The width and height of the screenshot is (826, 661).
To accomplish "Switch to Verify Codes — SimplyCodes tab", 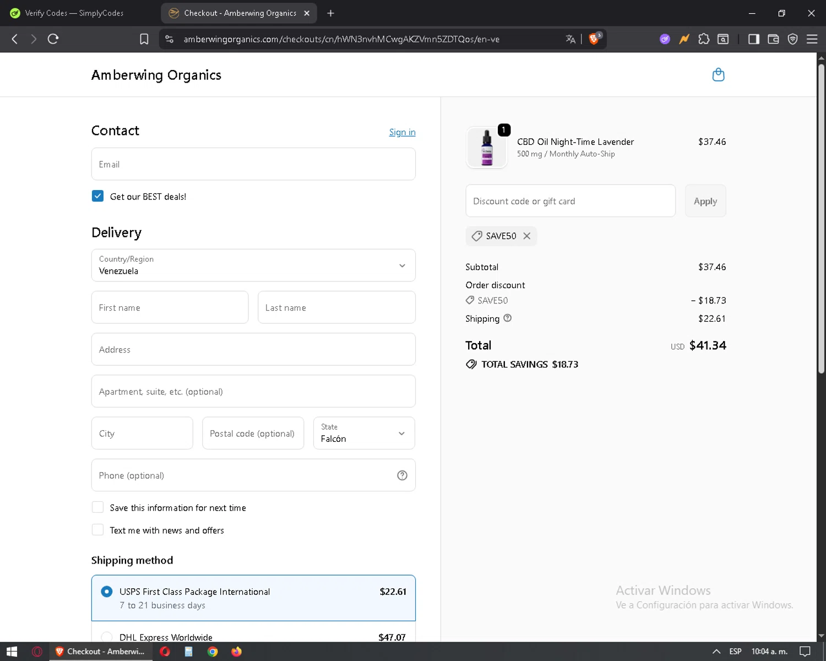I will tap(74, 13).
